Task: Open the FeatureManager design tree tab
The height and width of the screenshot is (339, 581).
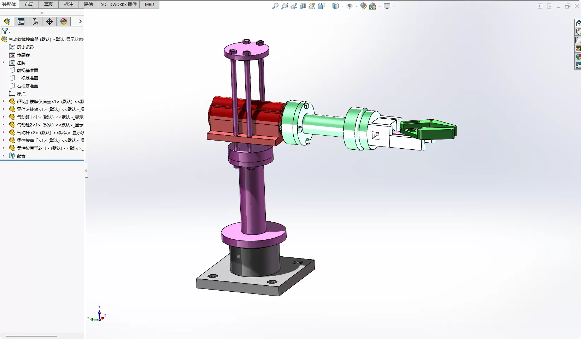Action: [x=7, y=22]
